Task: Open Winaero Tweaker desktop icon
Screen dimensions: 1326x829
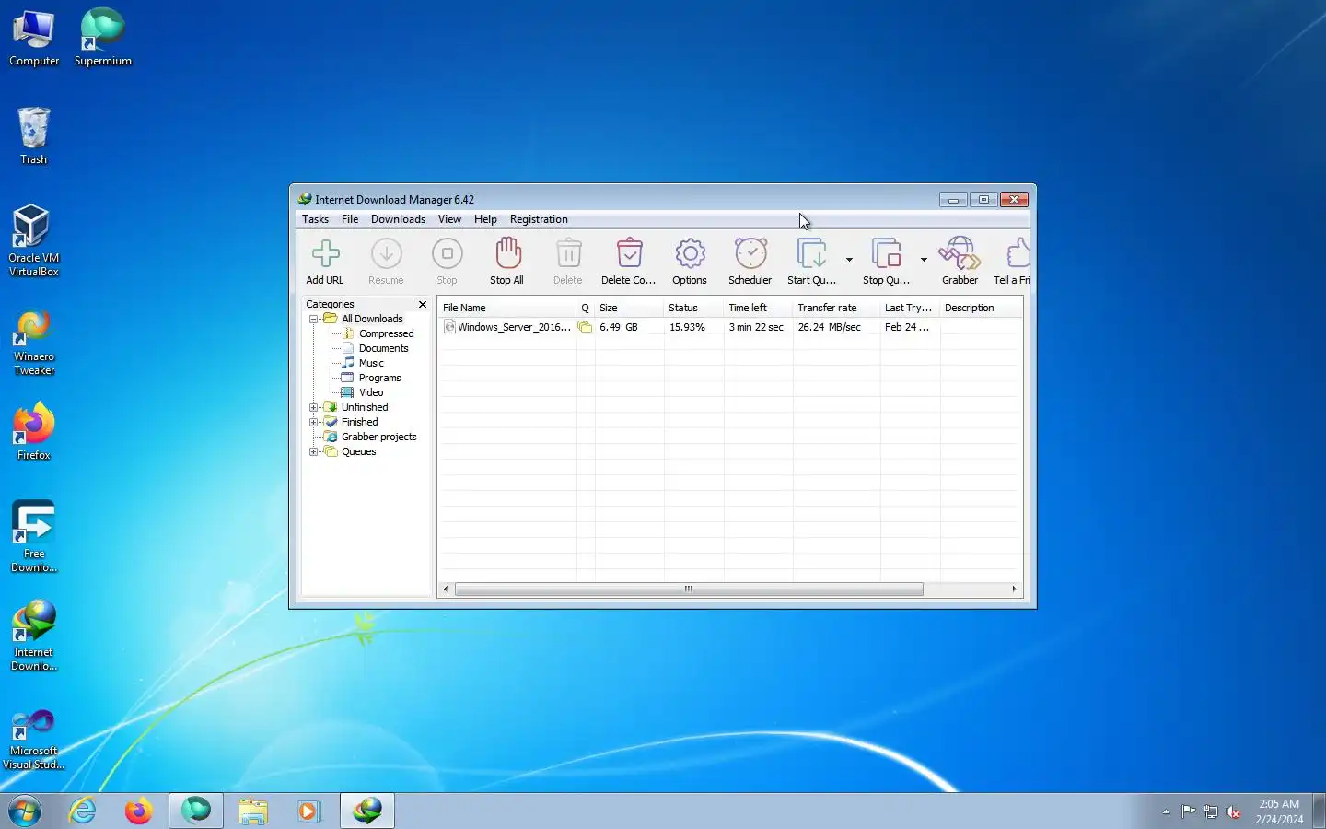Action: click(x=34, y=343)
